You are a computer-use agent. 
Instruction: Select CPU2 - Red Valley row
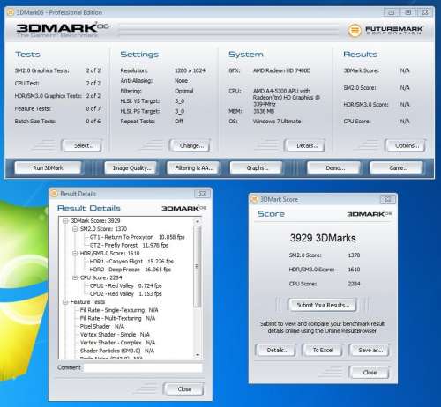tap(125, 294)
